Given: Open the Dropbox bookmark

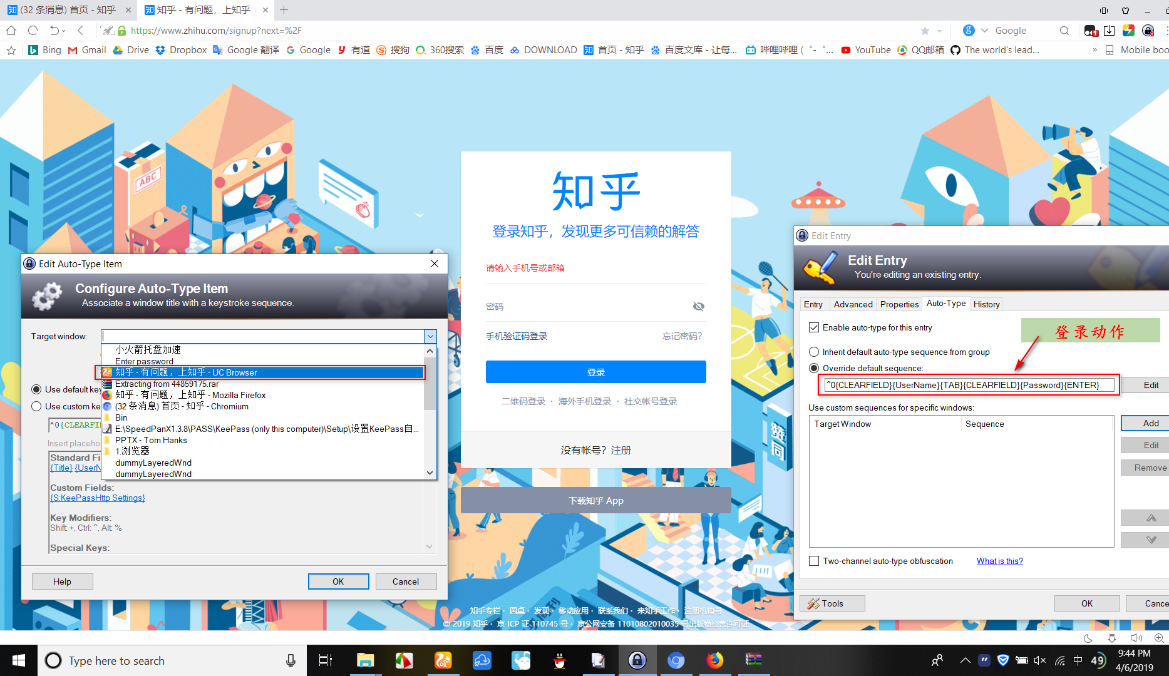Looking at the screenshot, I should coord(180,49).
